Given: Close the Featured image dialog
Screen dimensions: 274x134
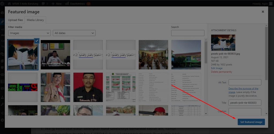Looking at the screenshot, I should [263, 12].
